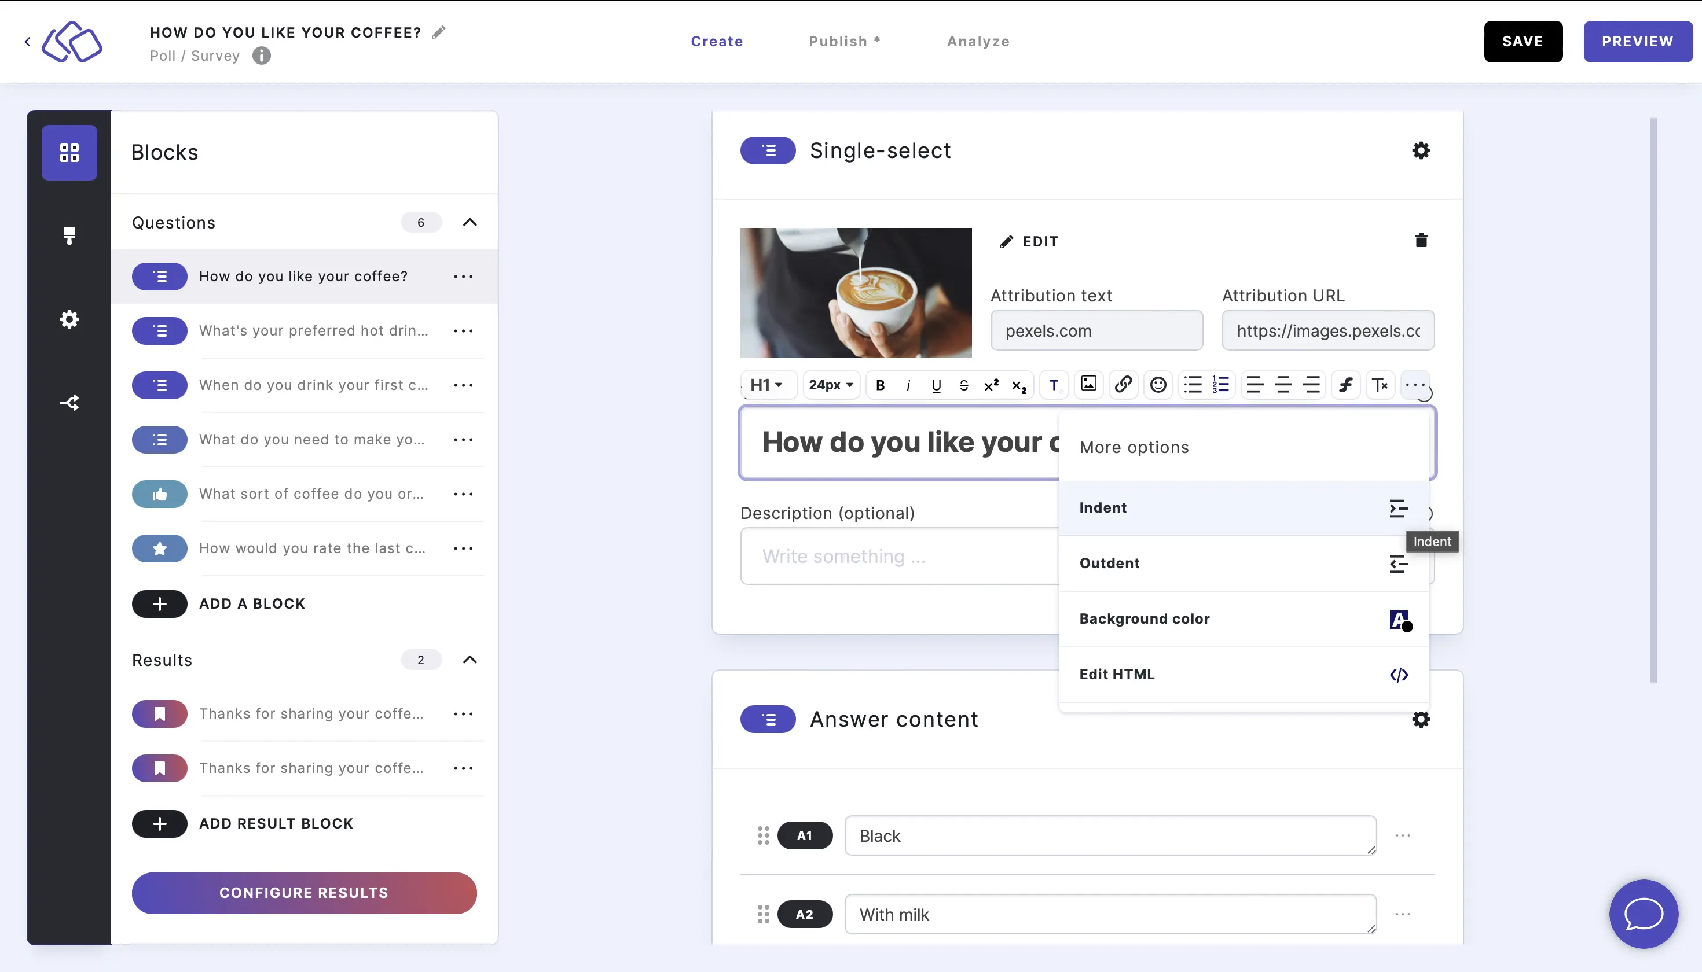The width and height of the screenshot is (1702, 972).
Task: Click the underline formatting icon
Action: [935, 384]
